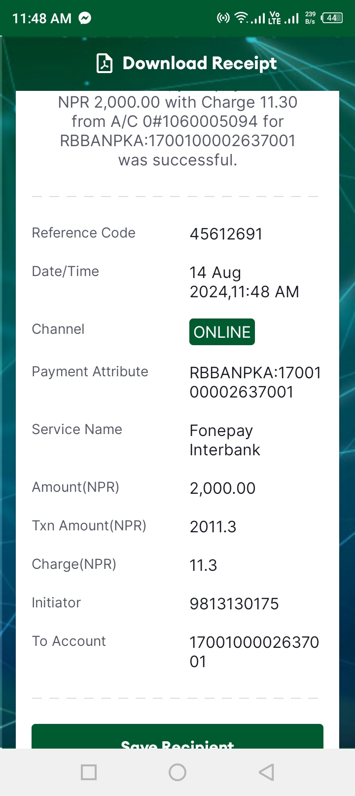This screenshot has width=355, height=796.
Task: Tap the Messenger notification icon in status bar
Action: 85,18
